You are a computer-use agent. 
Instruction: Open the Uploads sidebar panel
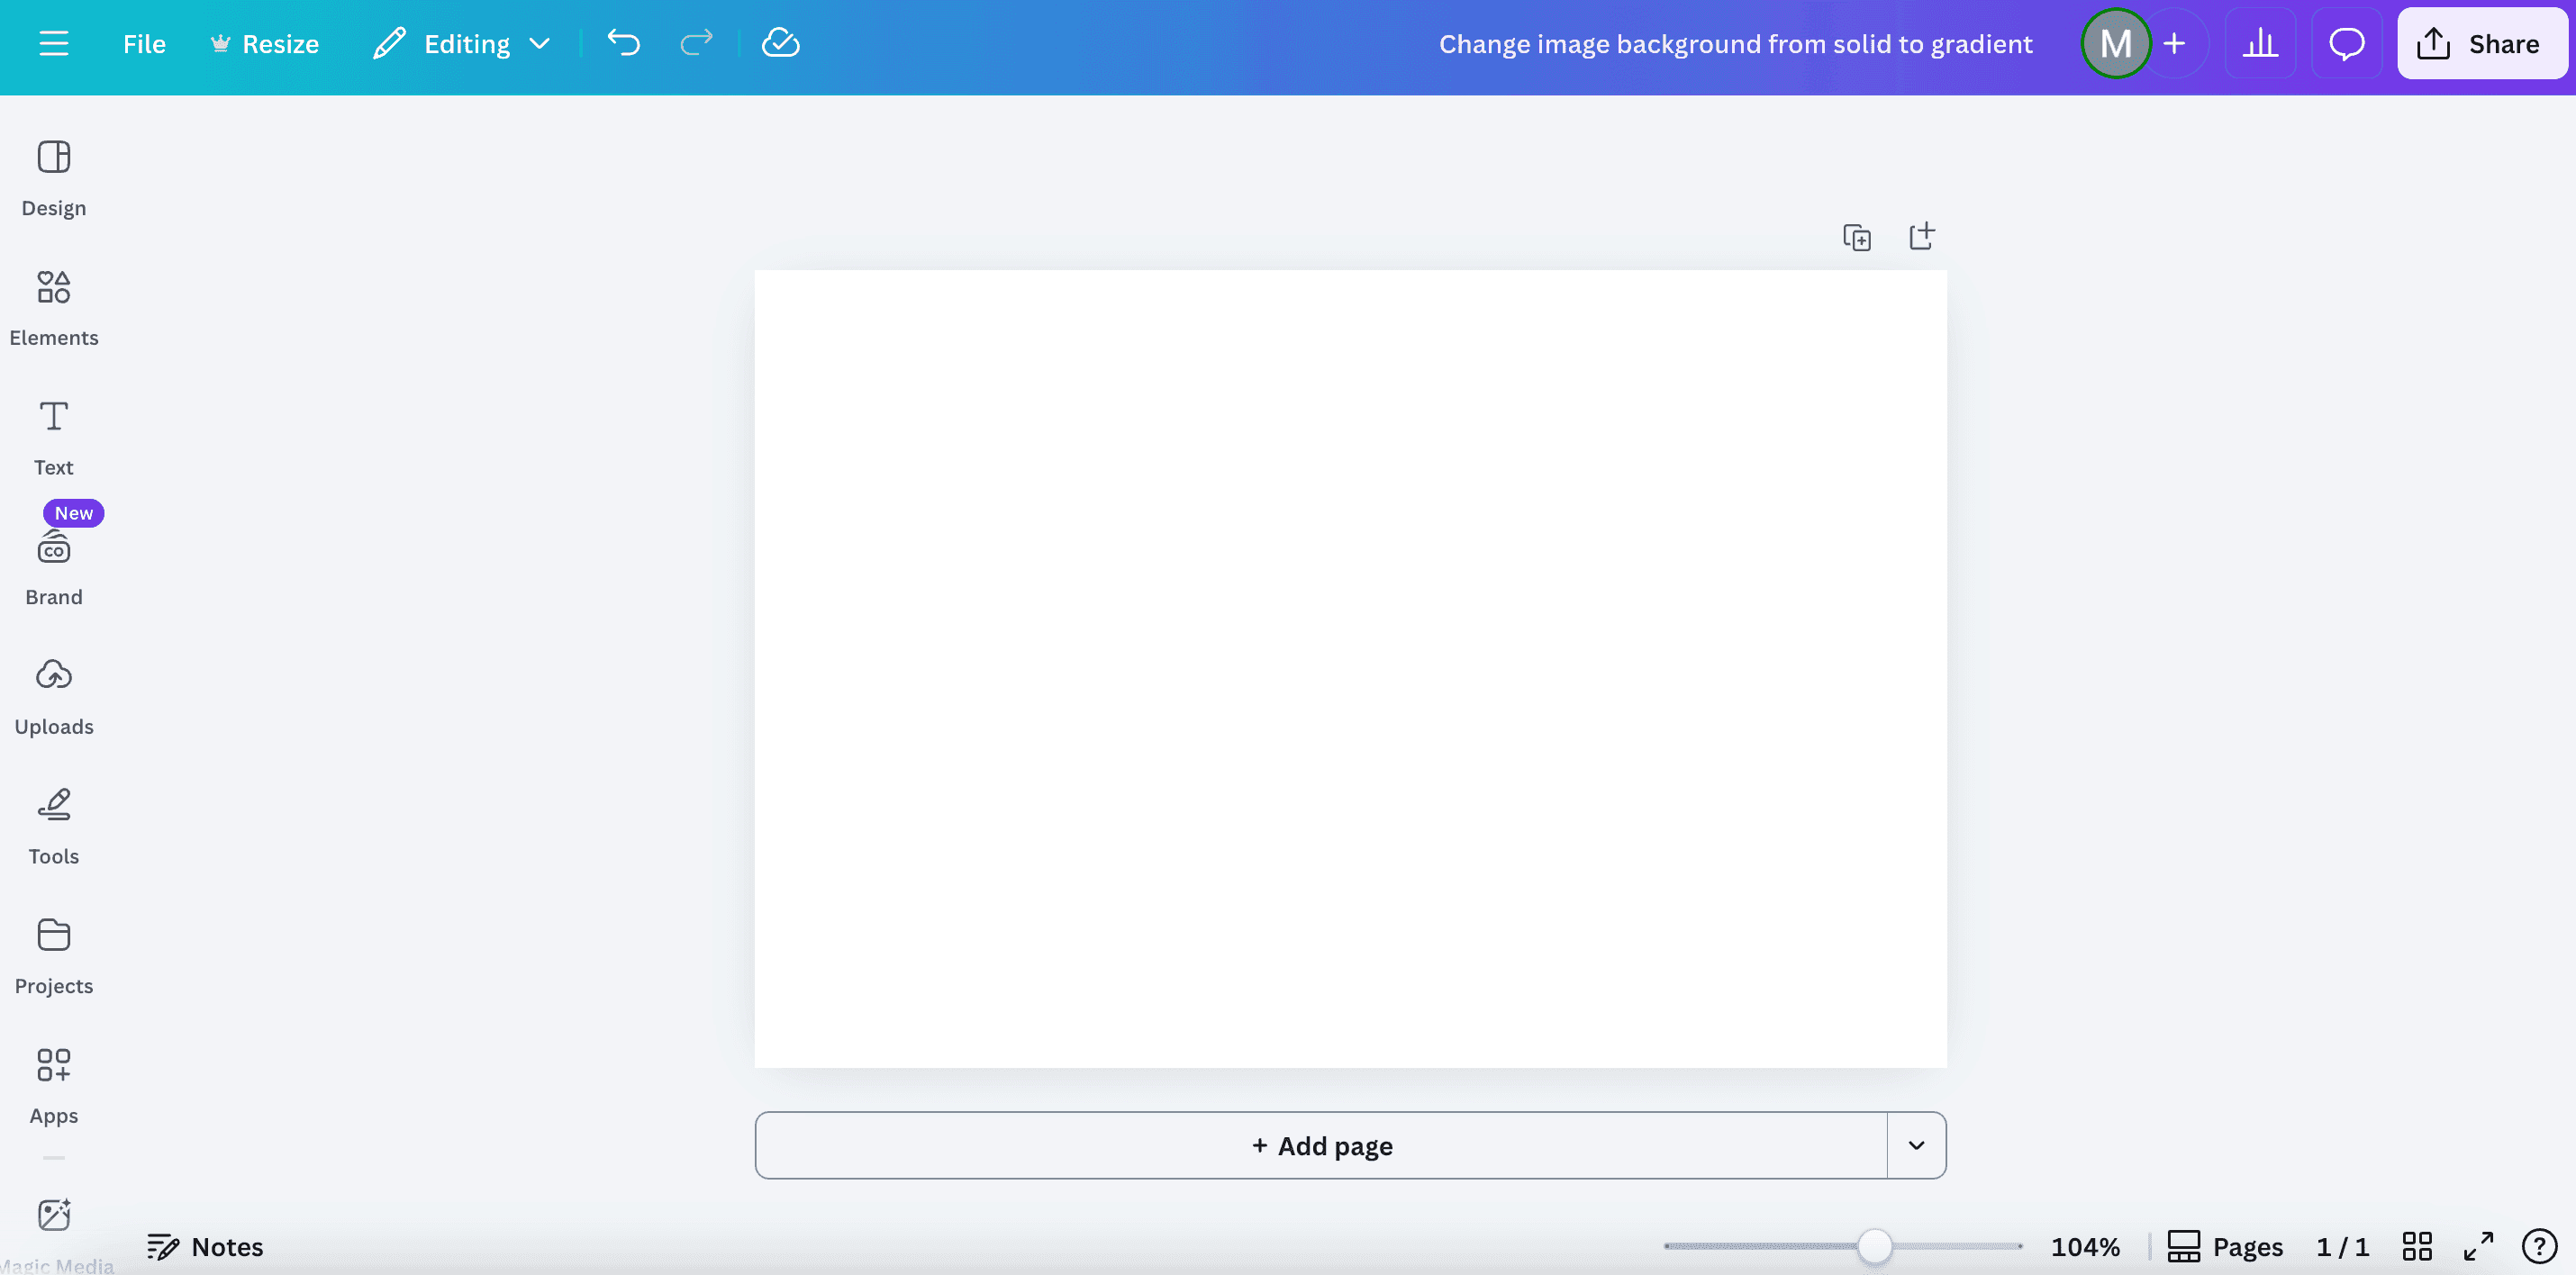pyautogui.click(x=54, y=697)
